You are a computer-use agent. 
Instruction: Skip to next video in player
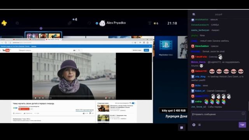[x=39, y=98]
